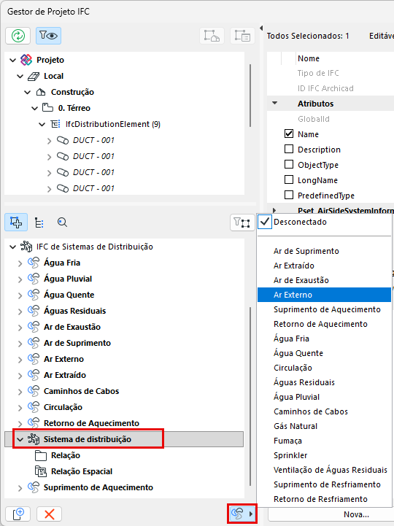394x526 pixels.
Task: Uncheck the Name attribute checkbox
Action: [x=289, y=134]
